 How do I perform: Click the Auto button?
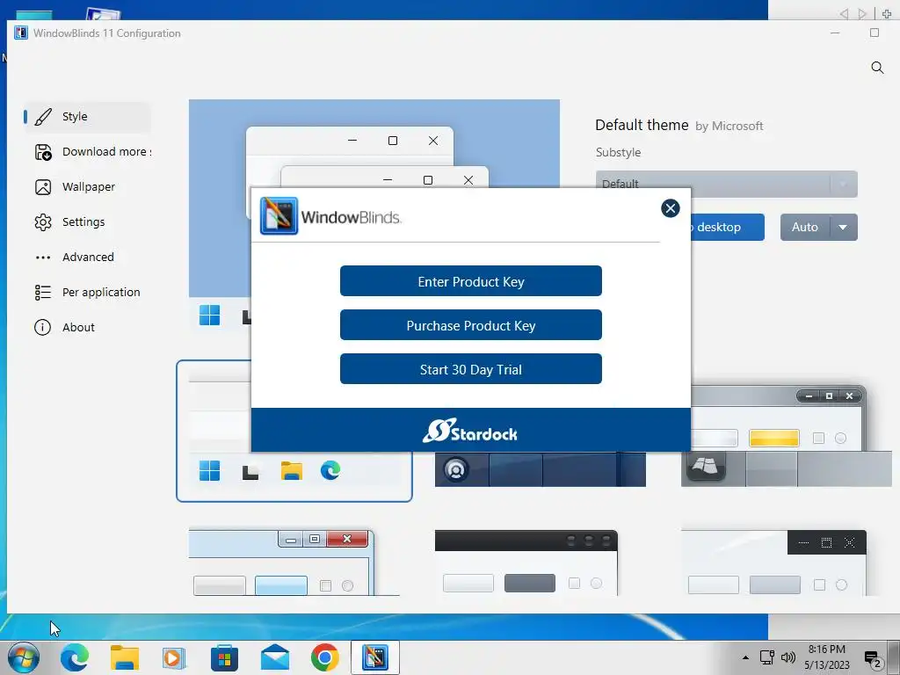tap(805, 228)
